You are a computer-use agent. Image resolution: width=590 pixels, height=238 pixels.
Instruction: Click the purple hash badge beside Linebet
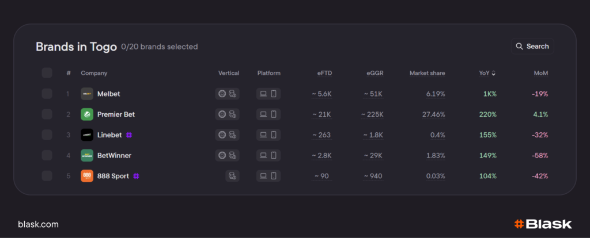pyautogui.click(x=130, y=135)
